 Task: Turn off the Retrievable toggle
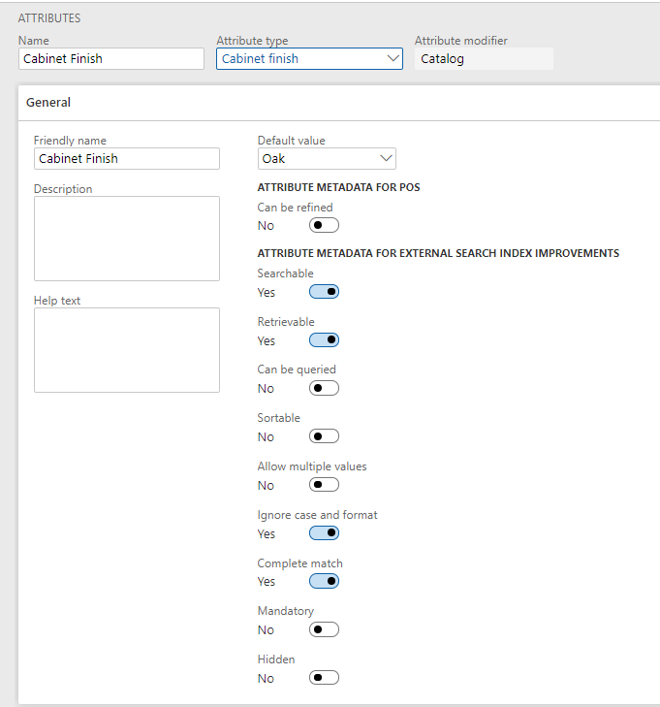324,340
